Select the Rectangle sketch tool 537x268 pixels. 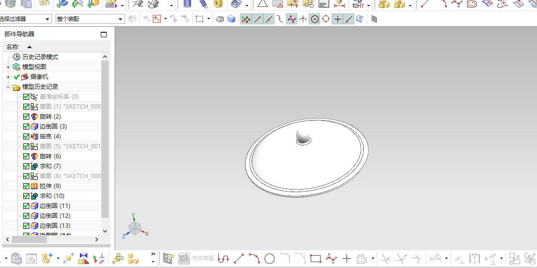(x=315, y=259)
